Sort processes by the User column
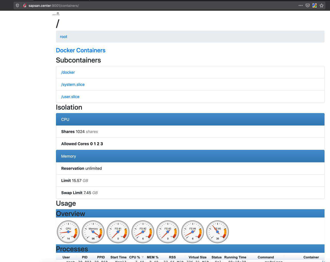Viewport: 330px width, 262px height. coord(66,257)
